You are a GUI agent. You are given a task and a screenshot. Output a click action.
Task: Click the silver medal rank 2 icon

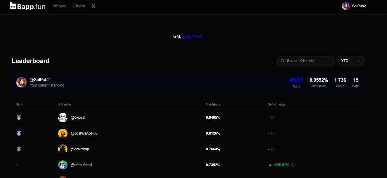pos(19,133)
